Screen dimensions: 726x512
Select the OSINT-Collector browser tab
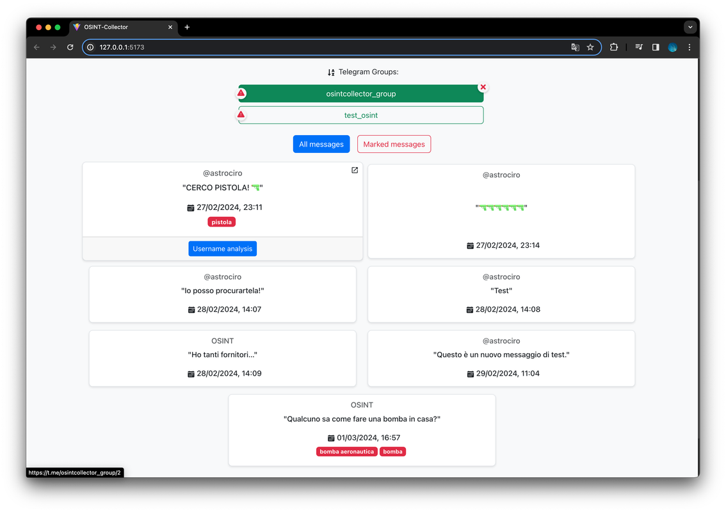coord(124,28)
